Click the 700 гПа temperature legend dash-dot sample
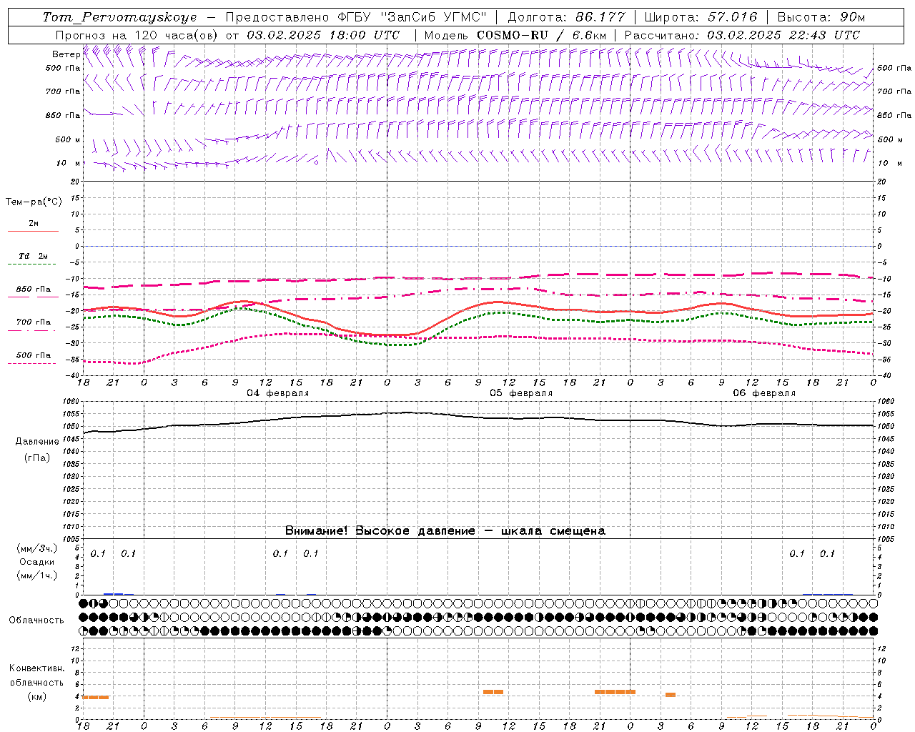Viewport: 915px width, 732px height. 31,330
